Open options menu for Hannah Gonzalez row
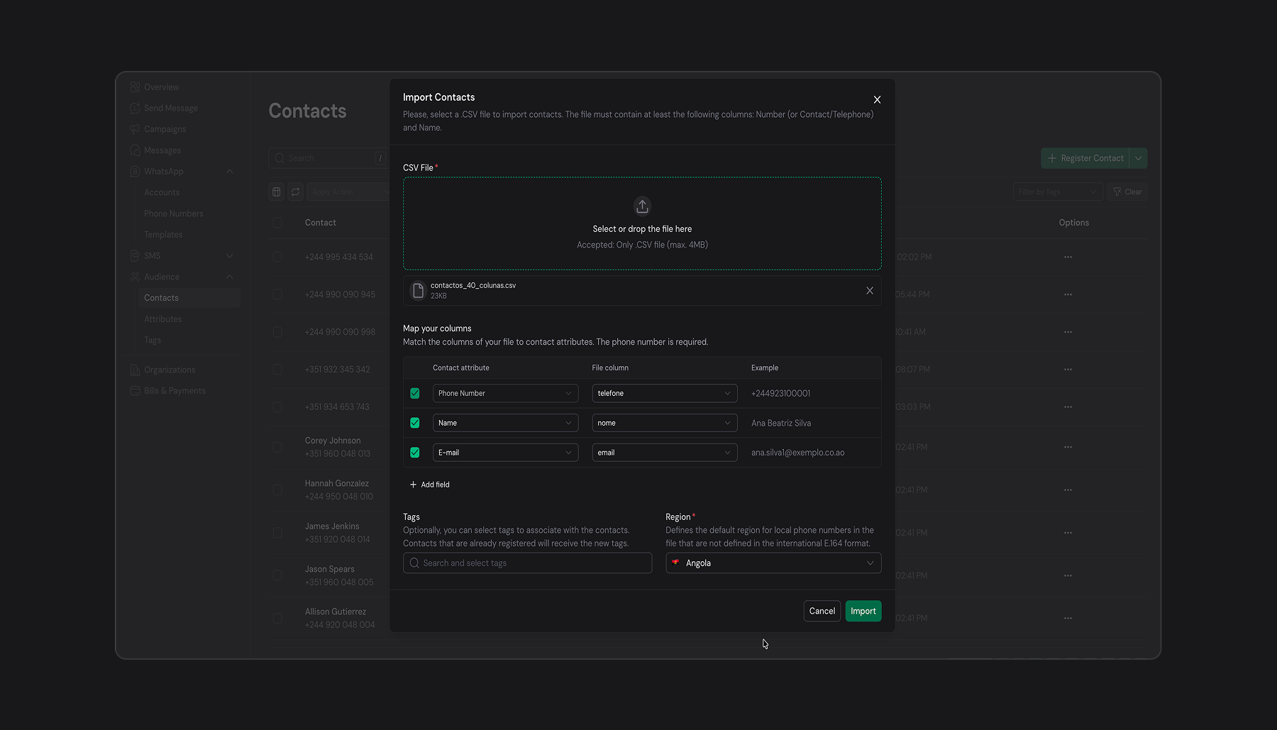1277x730 pixels. tap(1068, 490)
